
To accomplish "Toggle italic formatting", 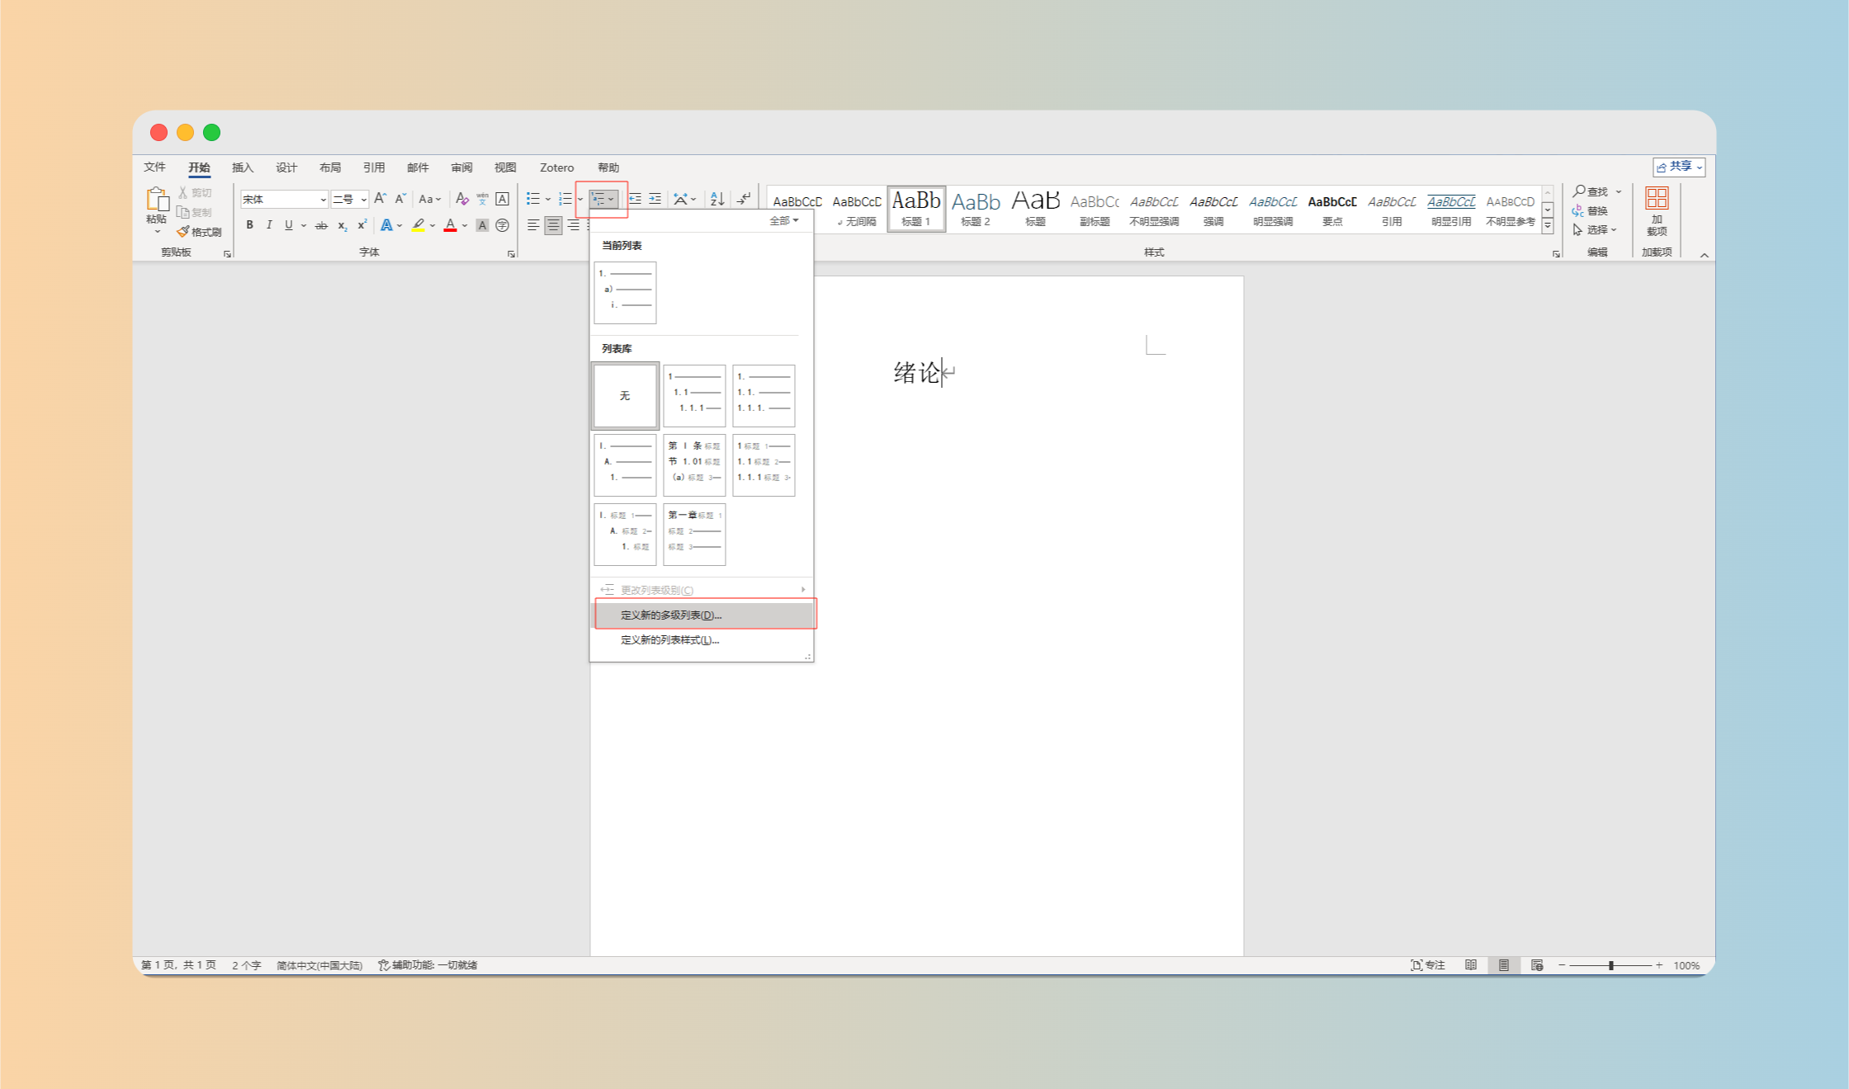I will pyautogui.click(x=269, y=225).
